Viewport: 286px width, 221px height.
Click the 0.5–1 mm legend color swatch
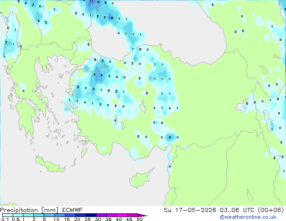(x=18, y=215)
